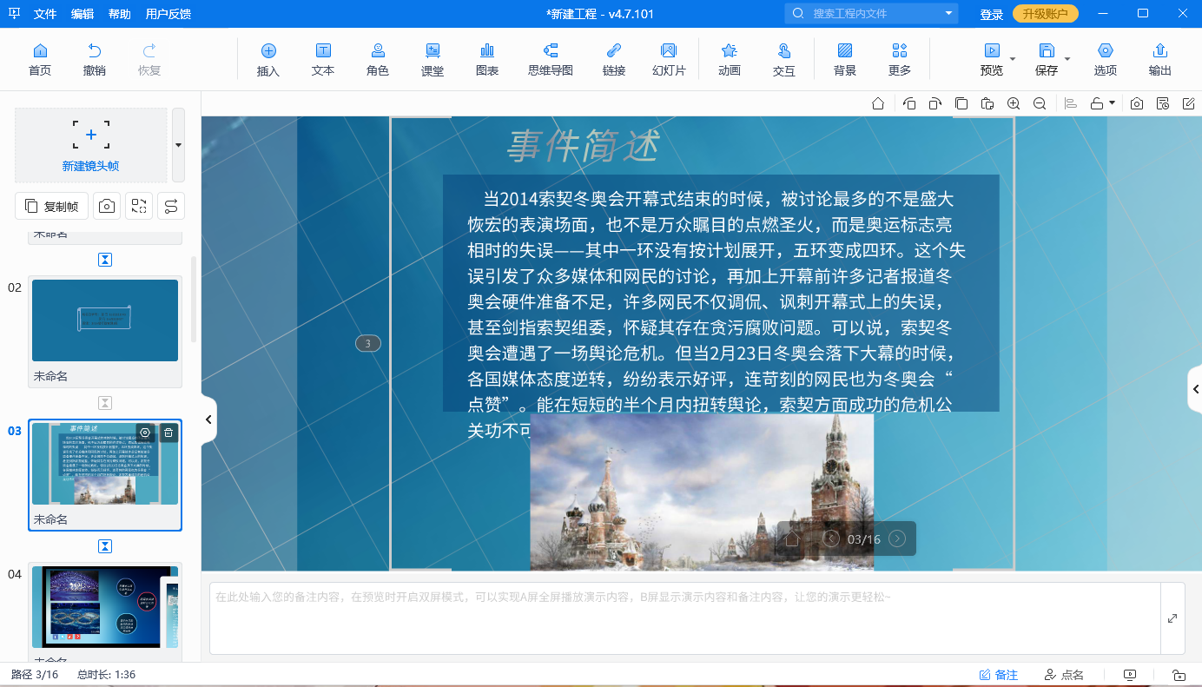Screen dimensions: 1202x687
Task: Select frame 02 thumbnail
Action: 105,320
